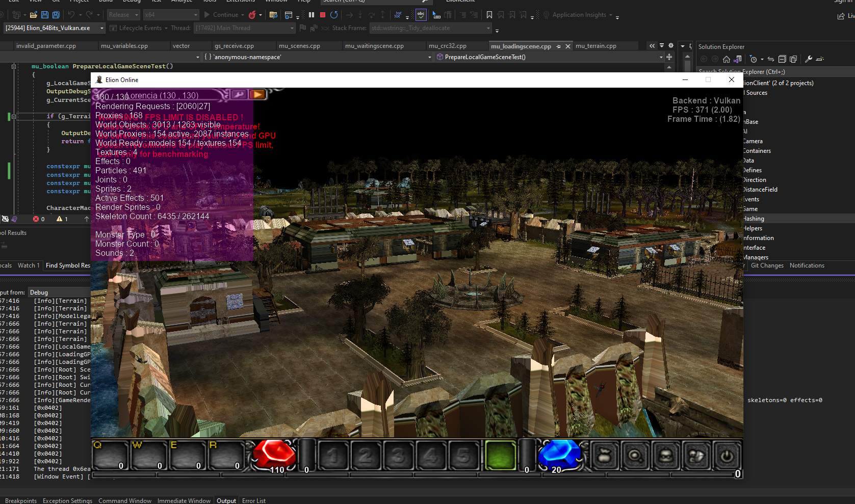This screenshot has height=504, width=855.
Task: Open the Immediate Window tab
Action: (184, 500)
